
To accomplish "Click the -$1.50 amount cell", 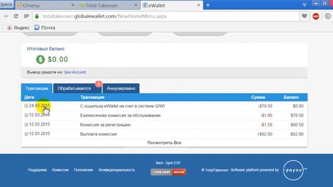I will coord(266,125).
